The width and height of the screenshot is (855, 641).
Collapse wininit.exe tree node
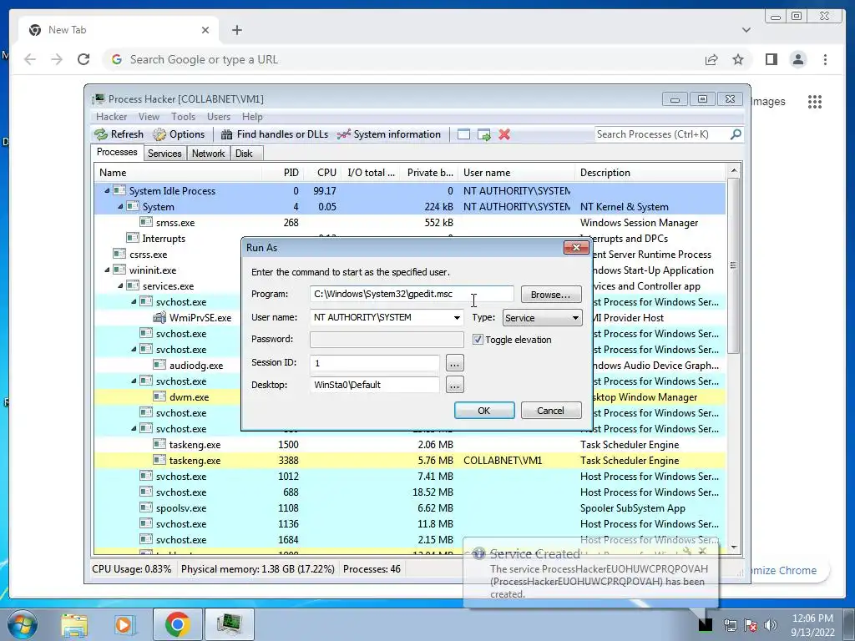107,270
